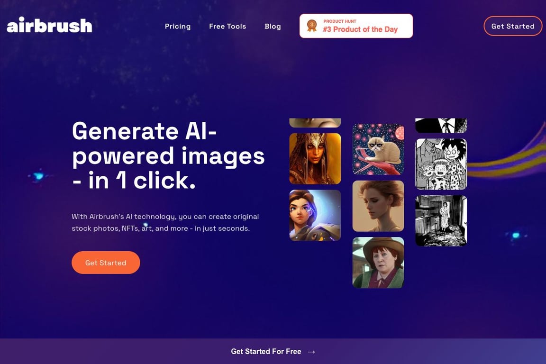Select the golden warrior woman thumbnail
The image size is (546, 364).
tap(315, 158)
